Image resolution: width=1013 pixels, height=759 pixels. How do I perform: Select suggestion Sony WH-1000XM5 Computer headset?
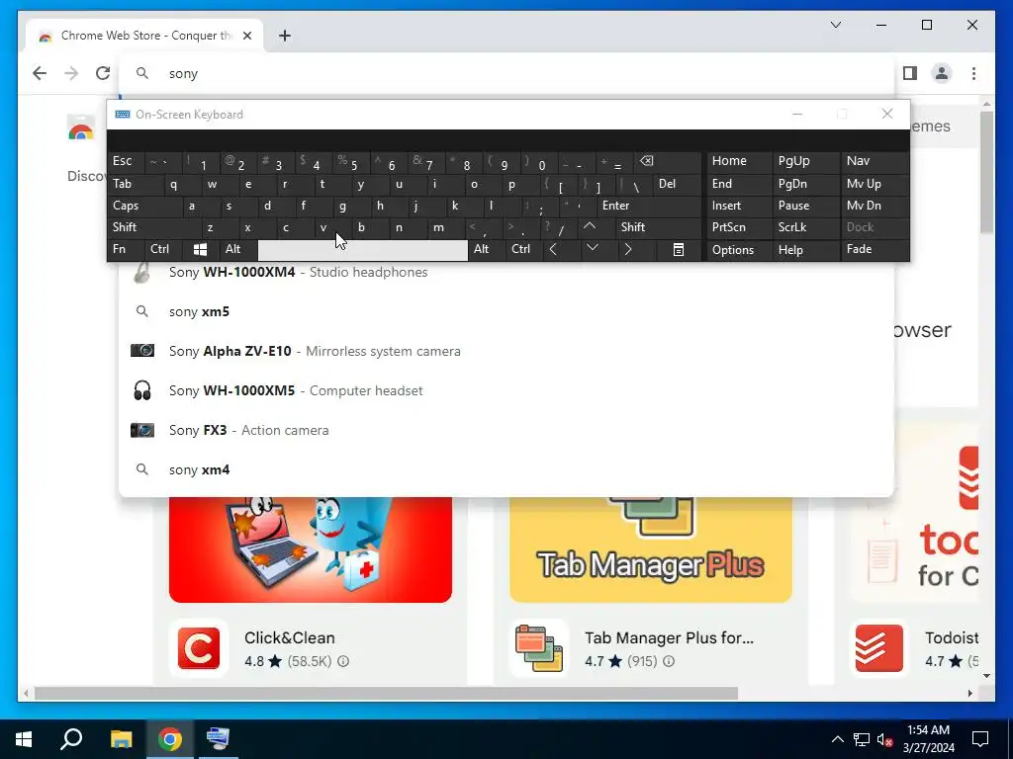coord(506,390)
